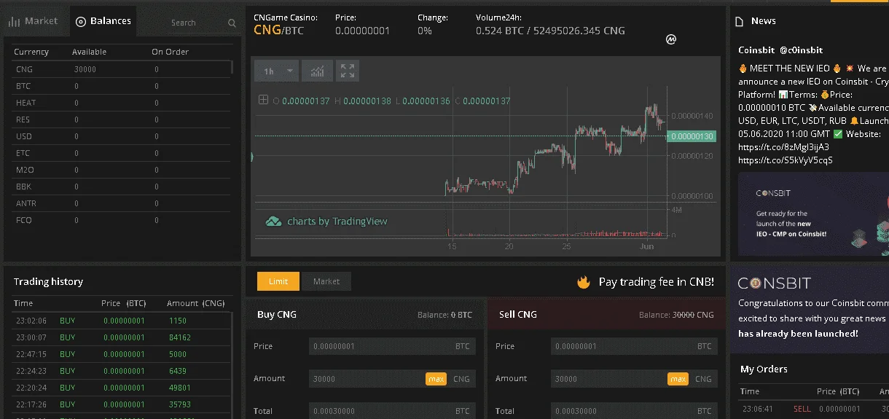Select the ANTR balance row
889x419 pixels.
pyautogui.click(x=121, y=203)
